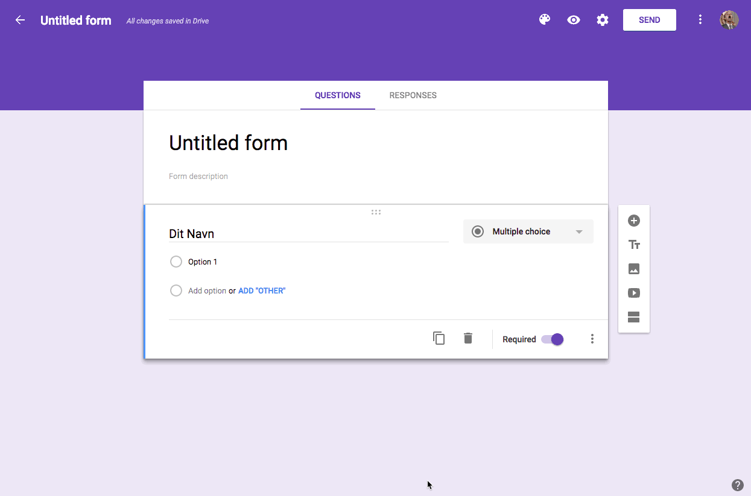Toggle the Required switch off
This screenshot has height=496, width=751.
553,339
